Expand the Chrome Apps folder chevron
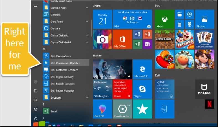The height and width of the screenshot is (127, 218). point(87,8)
